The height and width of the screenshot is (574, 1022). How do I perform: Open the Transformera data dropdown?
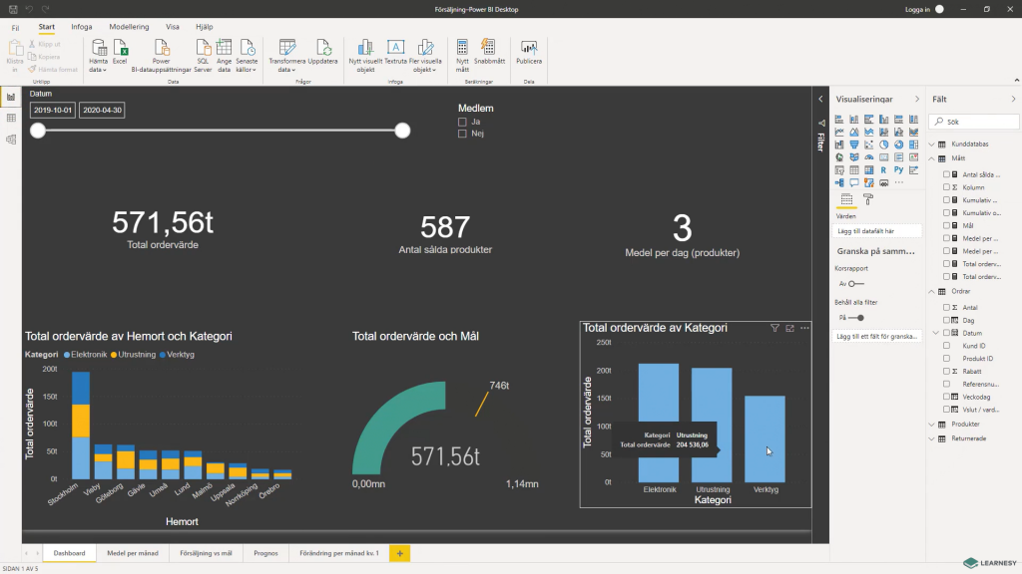click(286, 56)
